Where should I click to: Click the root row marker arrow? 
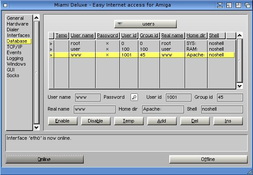pos(51,44)
